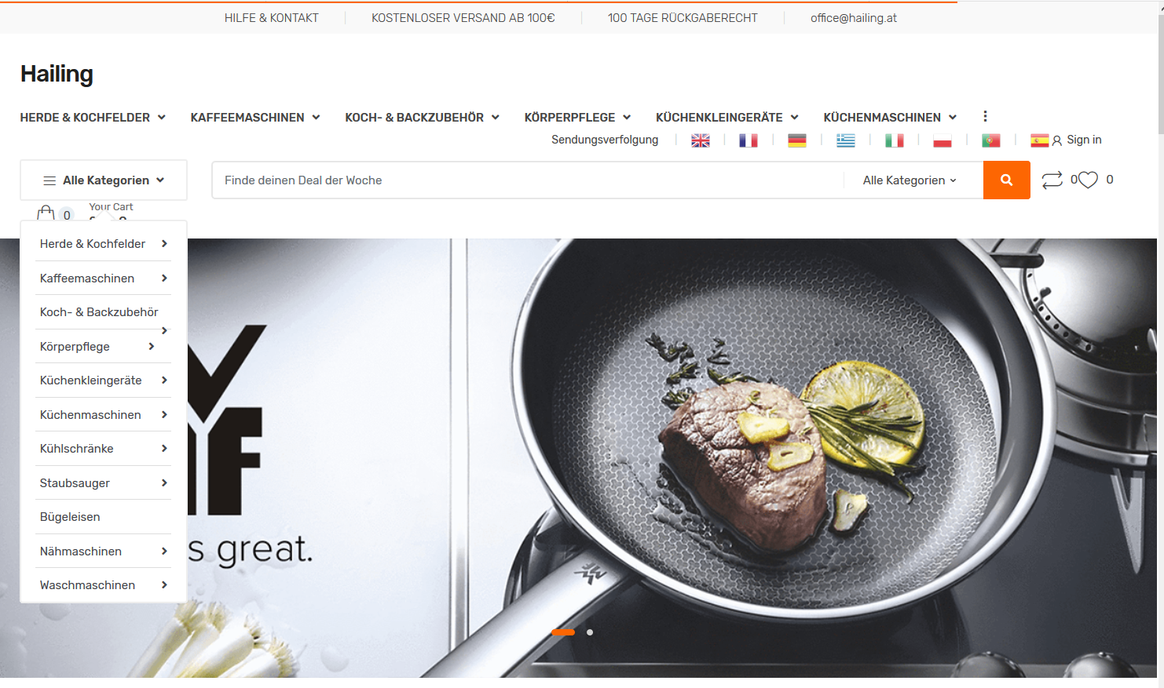Image resolution: width=1164 pixels, height=688 pixels.
Task: Select the German flag language icon
Action: click(x=797, y=140)
